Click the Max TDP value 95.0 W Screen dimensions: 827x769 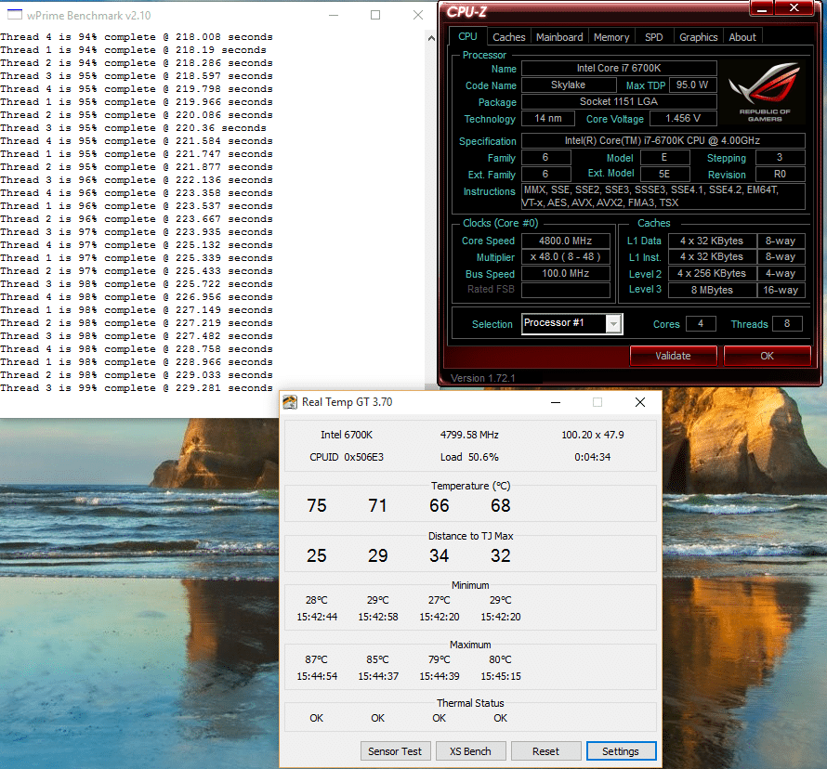(692, 85)
